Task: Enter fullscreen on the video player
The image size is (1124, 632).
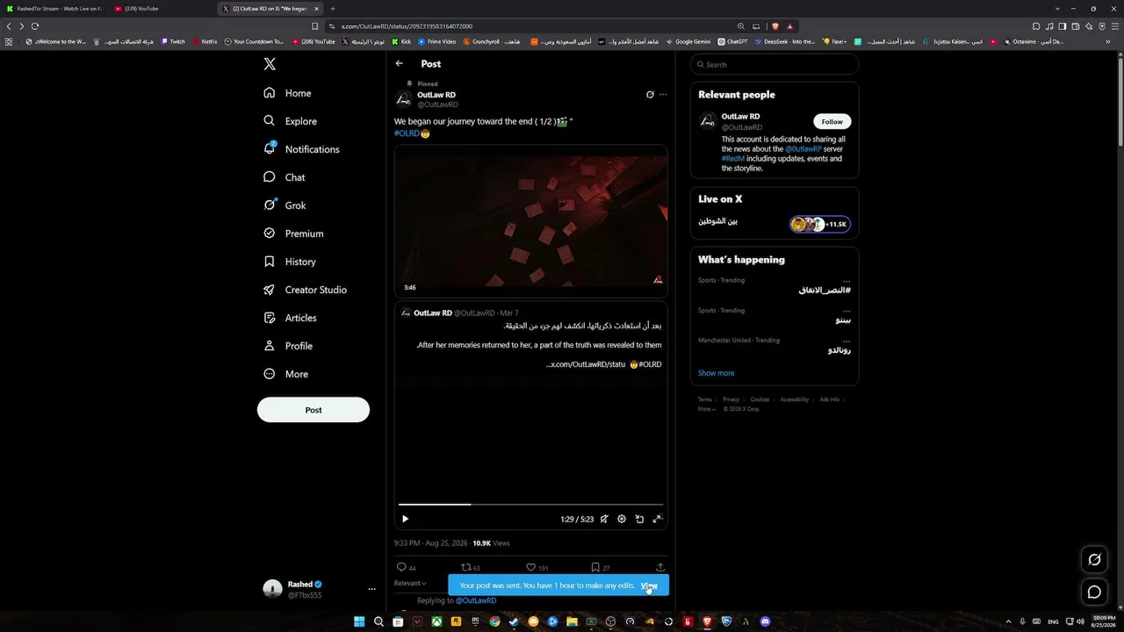Action: [657, 519]
